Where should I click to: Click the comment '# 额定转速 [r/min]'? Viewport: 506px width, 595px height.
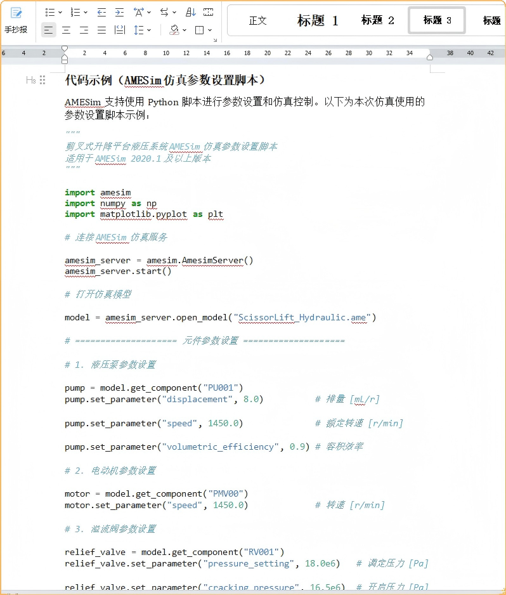click(359, 423)
